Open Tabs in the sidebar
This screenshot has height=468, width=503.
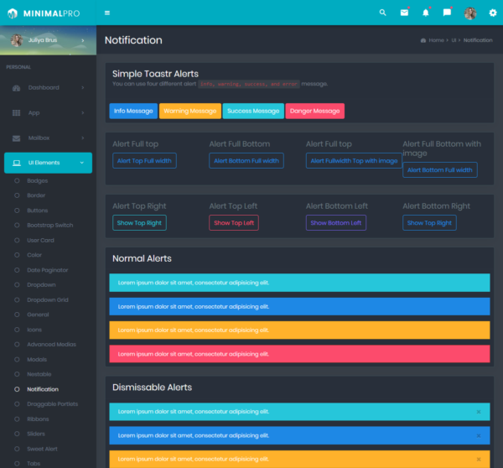(34, 464)
